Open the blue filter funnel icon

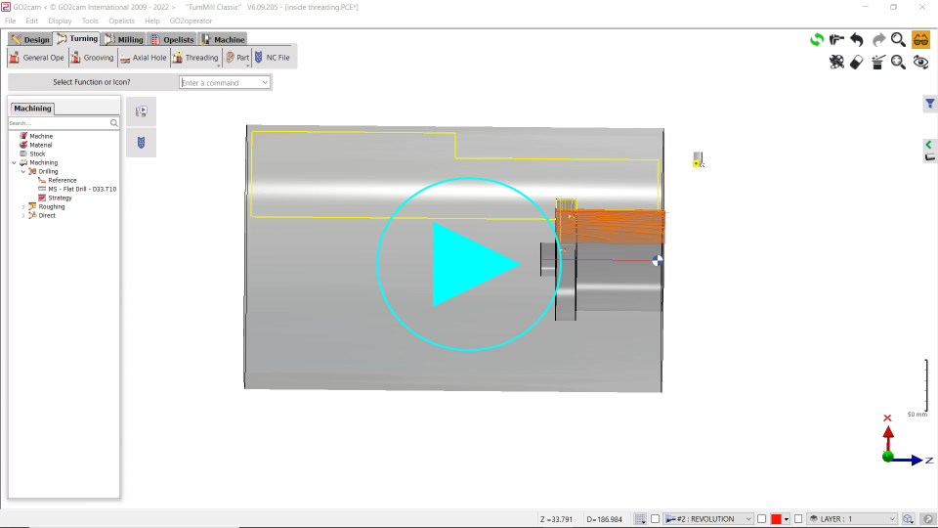click(930, 104)
